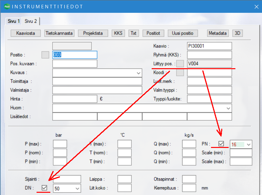Click the Tietokannasta button
This screenshot has height=195, width=262.
59,33
